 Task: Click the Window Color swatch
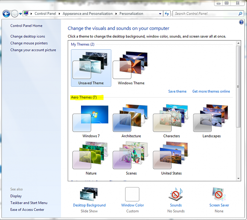[x=132, y=194]
